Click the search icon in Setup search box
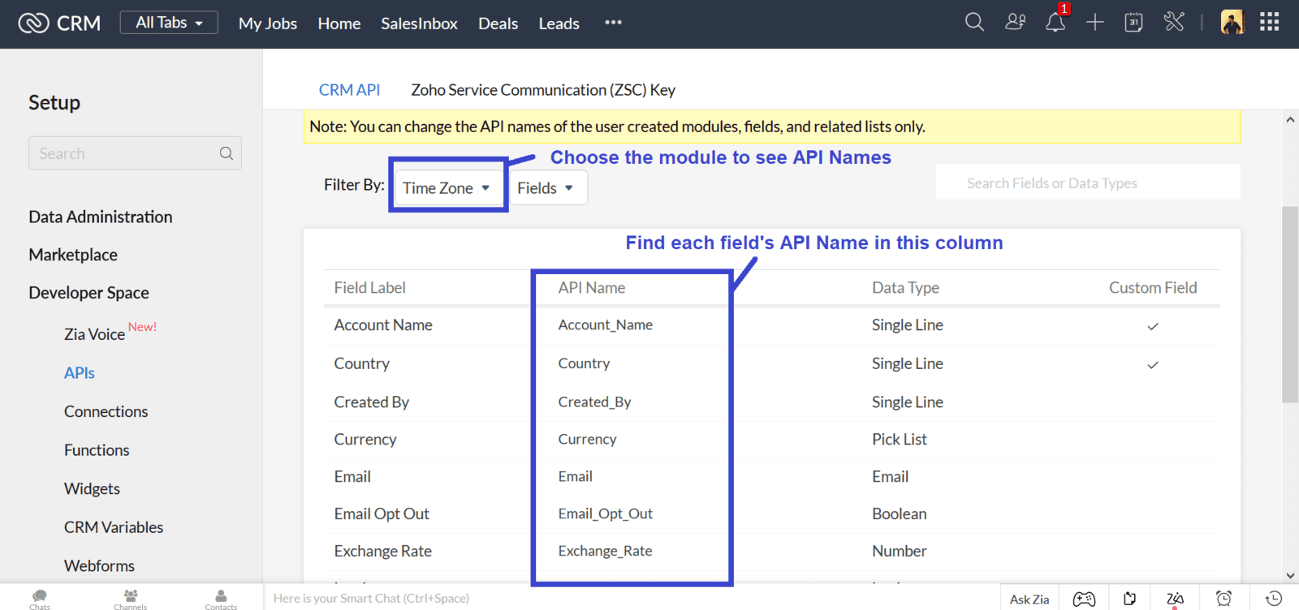Viewport: 1299px width, 610px height. (227, 153)
